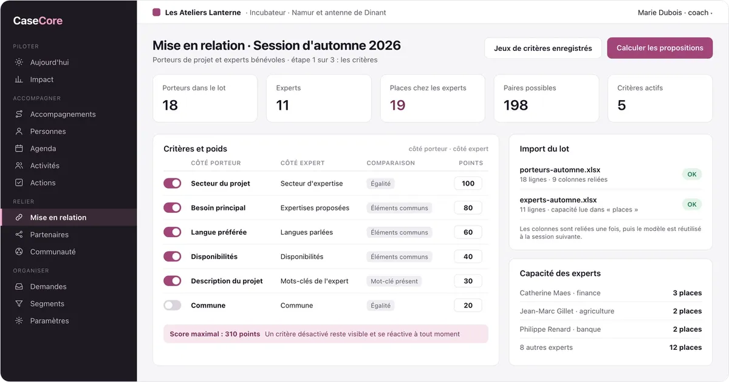Toggle Description du projet criterion off
This screenshot has height=382, width=729.
[173, 281]
